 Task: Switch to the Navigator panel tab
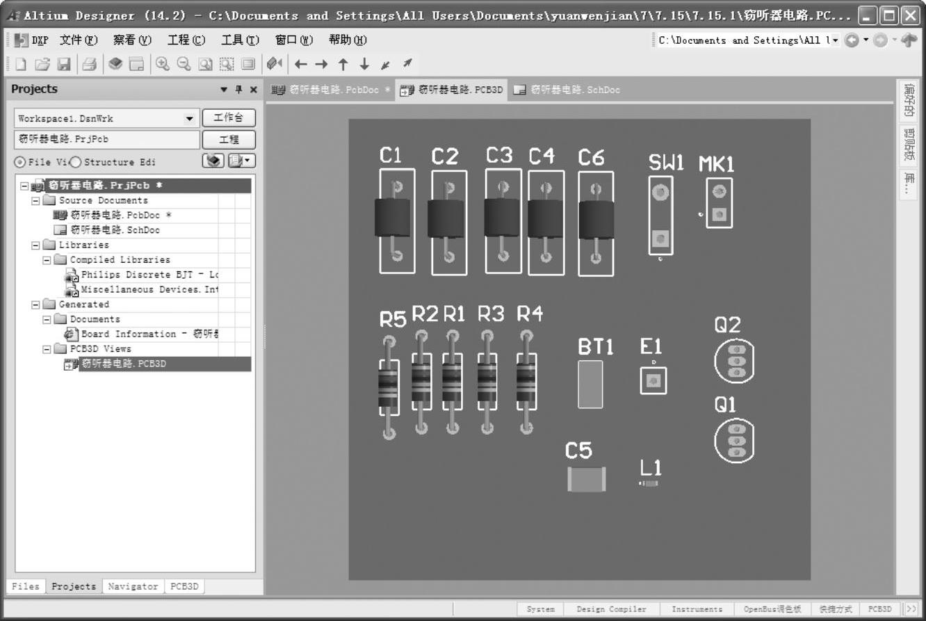(x=133, y=586)
